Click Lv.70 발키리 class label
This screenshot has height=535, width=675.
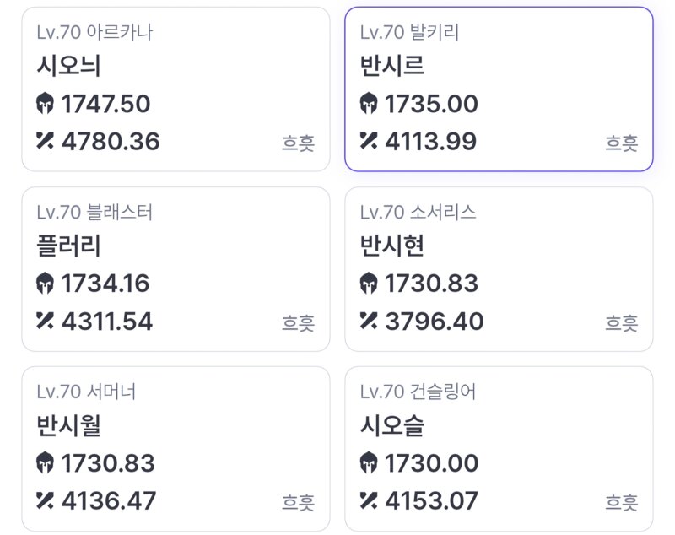pyautogui.click(x=409, y=32)
